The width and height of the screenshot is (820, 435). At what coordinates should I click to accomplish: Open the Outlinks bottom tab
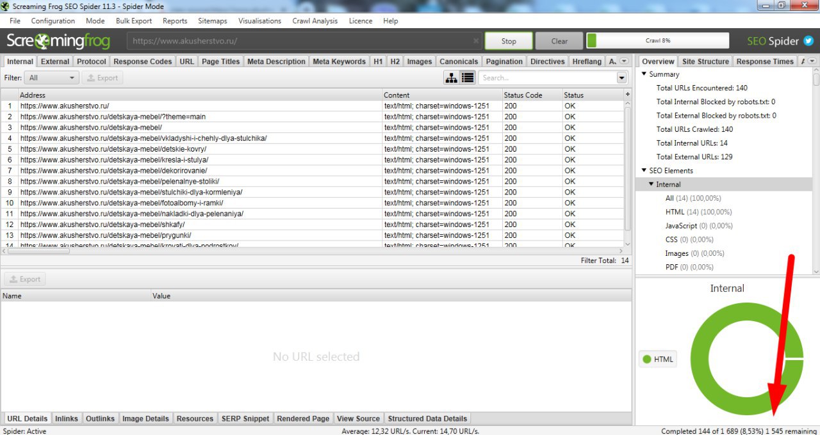pyautogui.click(x=100, y=418)
